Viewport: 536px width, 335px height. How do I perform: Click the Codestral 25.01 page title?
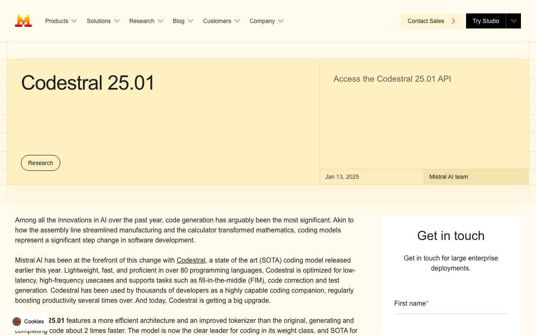coord(88,83)
